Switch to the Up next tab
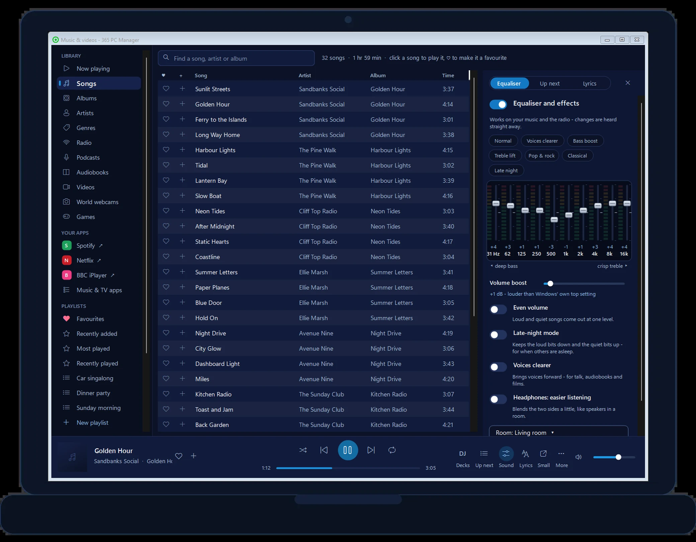The image size is (696, 542). [549, 83]
